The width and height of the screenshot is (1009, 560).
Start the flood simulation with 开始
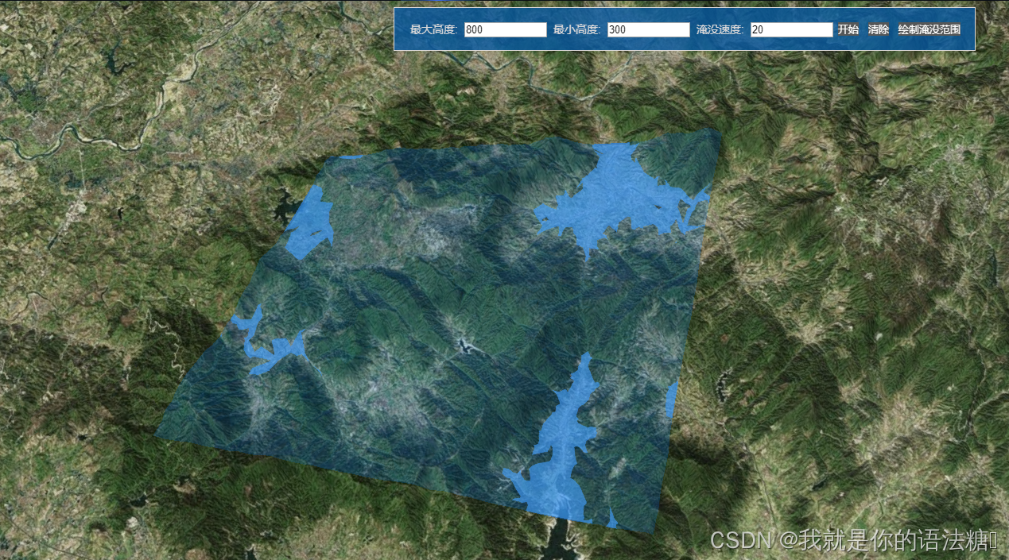[848, 29]
